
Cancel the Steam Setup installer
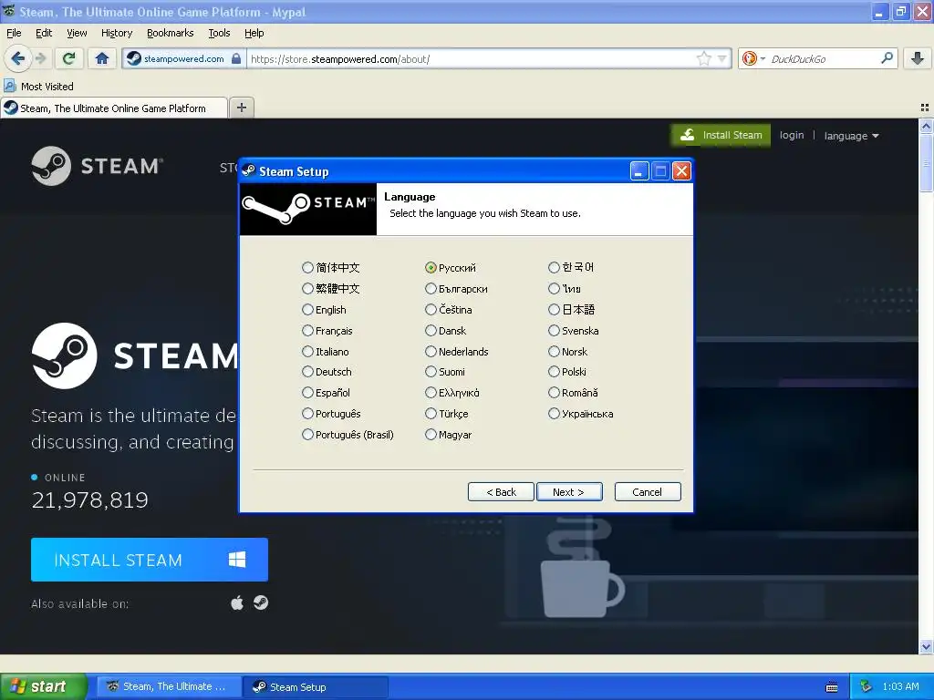[648, 491]
